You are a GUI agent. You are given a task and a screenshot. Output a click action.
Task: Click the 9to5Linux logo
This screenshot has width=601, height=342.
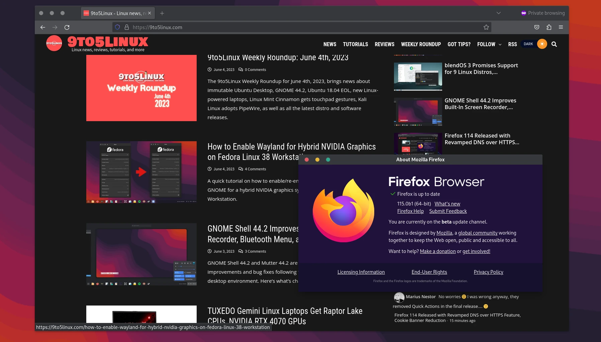click(54, 43)
